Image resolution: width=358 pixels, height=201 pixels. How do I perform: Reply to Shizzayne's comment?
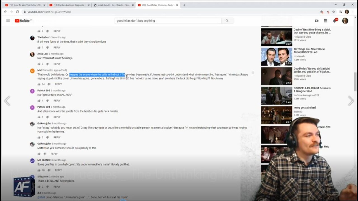(x=57, y=187)
